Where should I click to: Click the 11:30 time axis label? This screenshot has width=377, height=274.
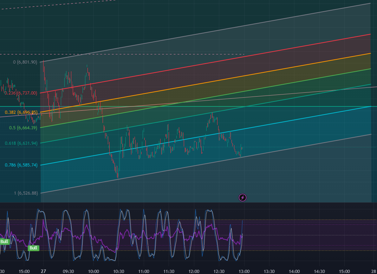169,271
